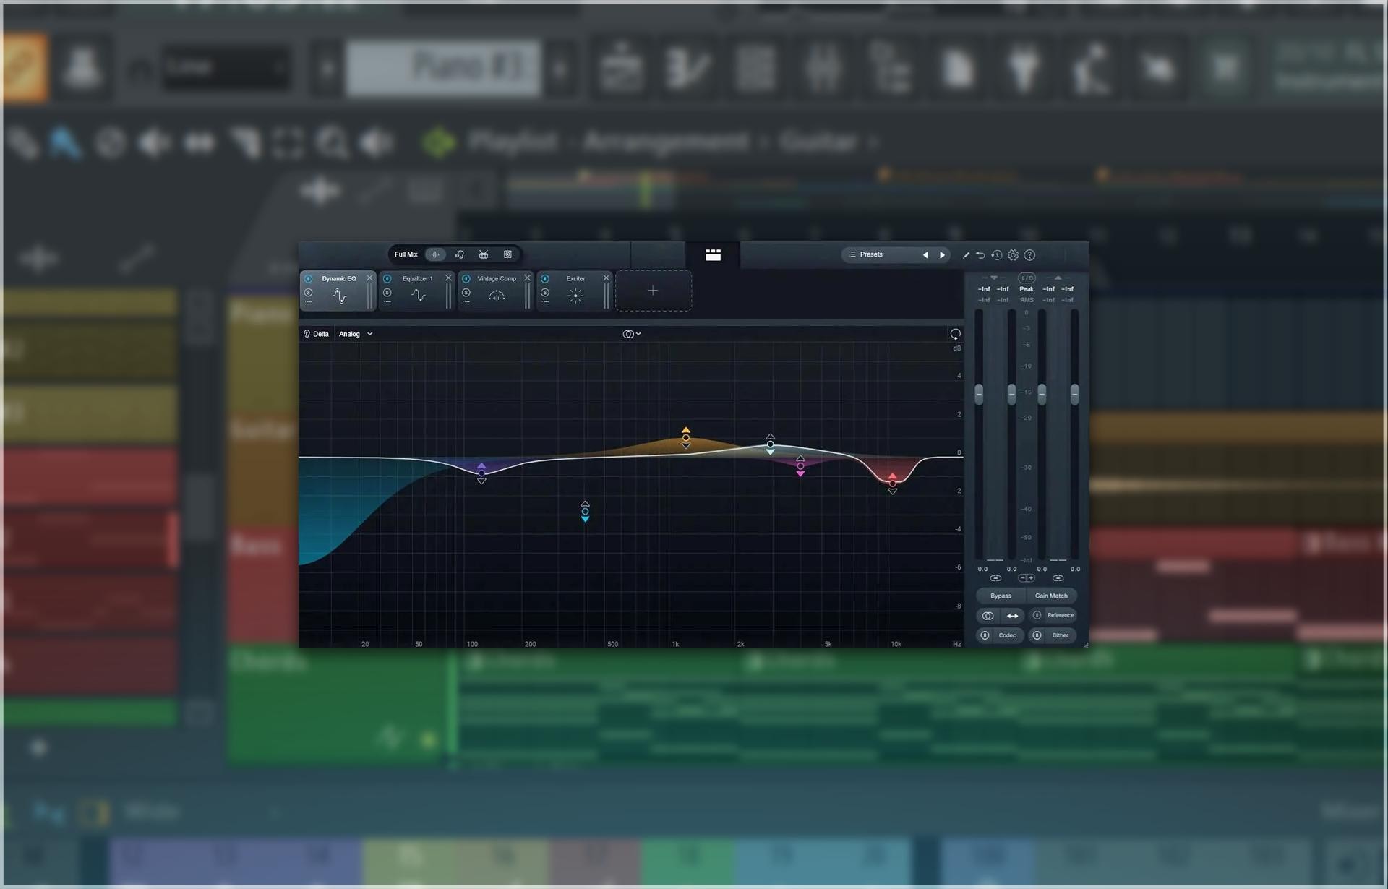Enable the Codec power toggle

click(x=985, y=635)
